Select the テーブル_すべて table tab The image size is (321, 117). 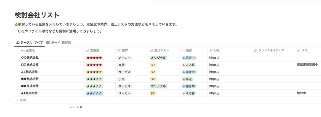pyautogui.click(x=29, y=43)
